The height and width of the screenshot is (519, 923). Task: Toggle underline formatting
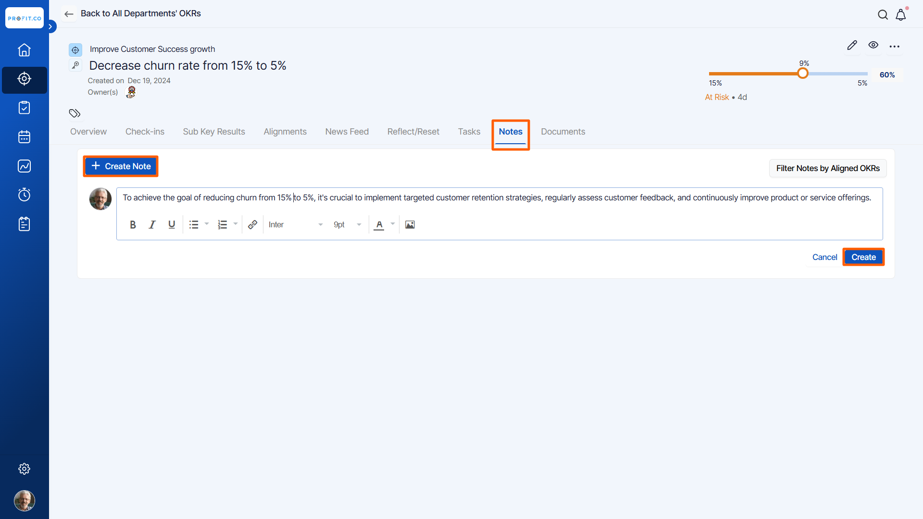(x=172, y=224)
